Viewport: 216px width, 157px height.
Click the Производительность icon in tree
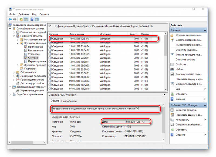tap(18, 79)
